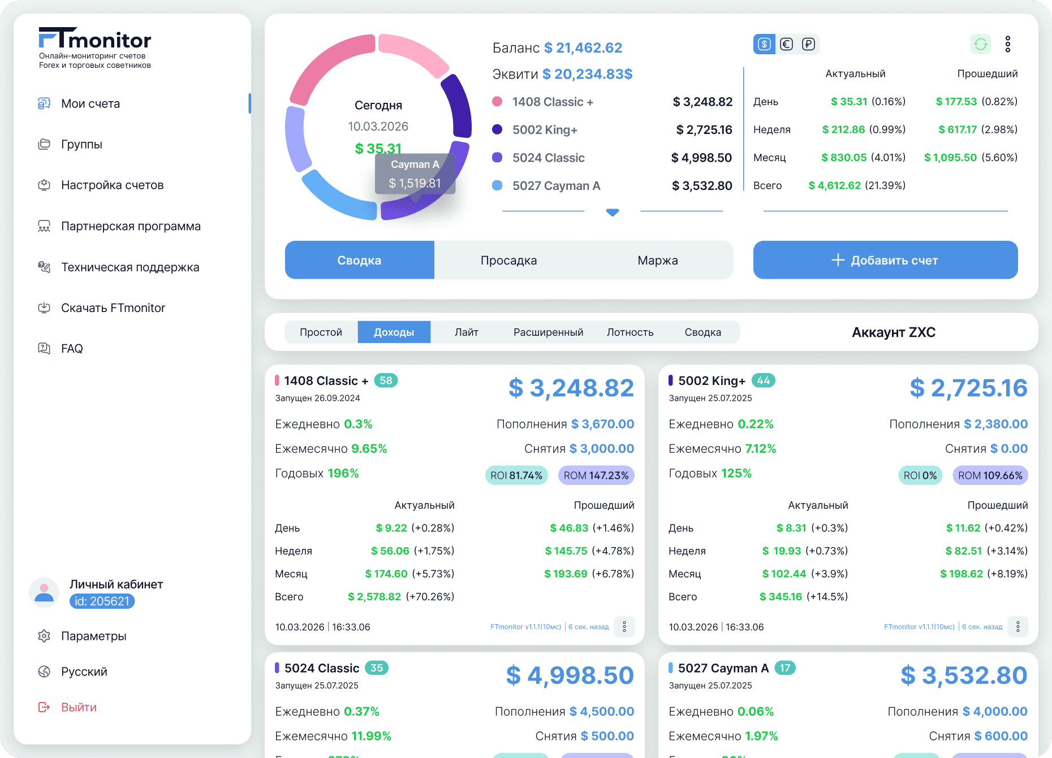Open the top summary three-dot menu
This screenshot has width=1052, height=758.
(x=1007, y=44)
